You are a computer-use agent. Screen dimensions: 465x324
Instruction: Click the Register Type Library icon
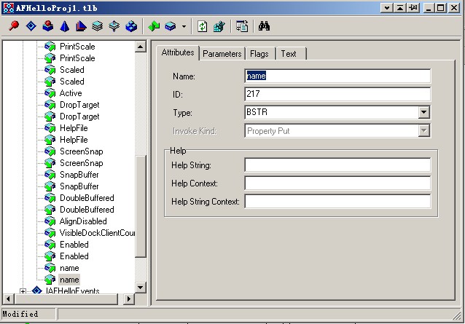click(219, 26)
